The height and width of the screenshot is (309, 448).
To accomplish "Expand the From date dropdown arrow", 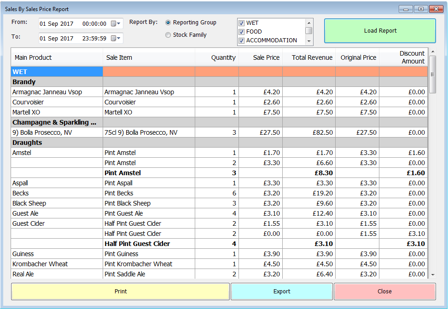I will [119, 23].
